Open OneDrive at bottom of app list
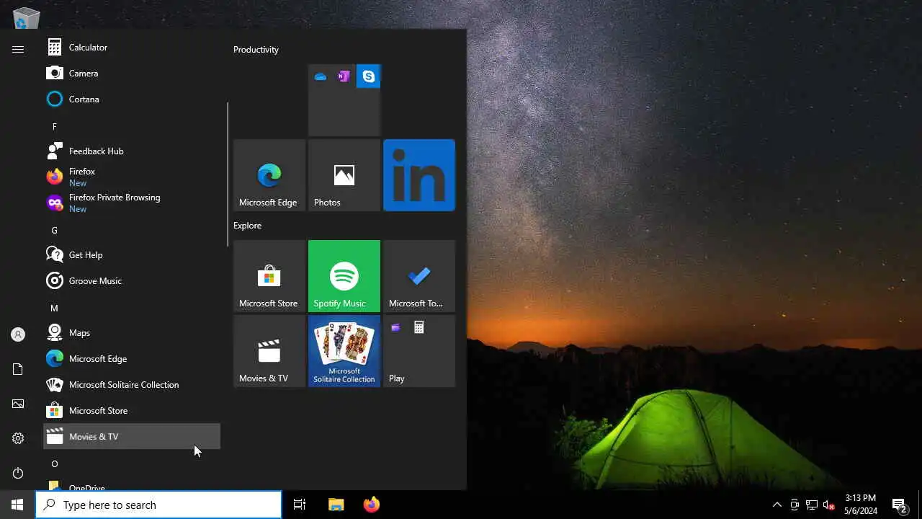The height and width of the screenshot is (519, 922). pos(132,484)
